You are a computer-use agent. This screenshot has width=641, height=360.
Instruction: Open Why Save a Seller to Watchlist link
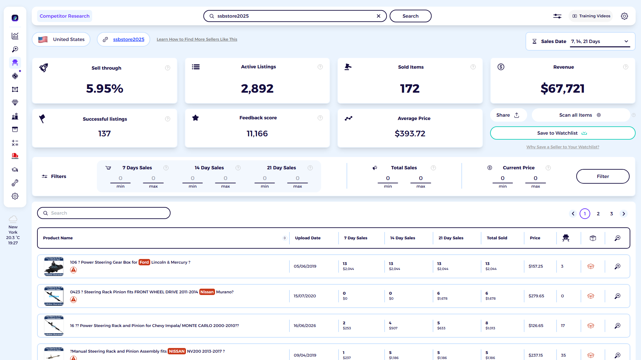click(x=563, y=147)
